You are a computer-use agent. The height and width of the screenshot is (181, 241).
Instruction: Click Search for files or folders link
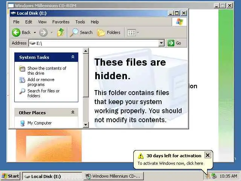point(44,93)
